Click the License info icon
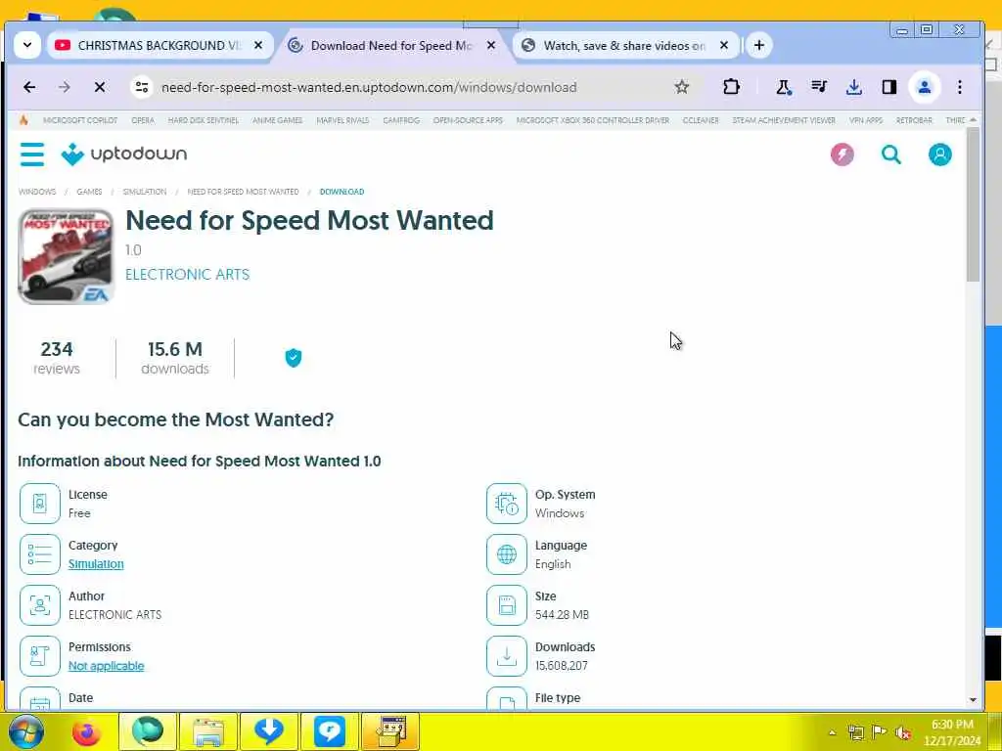This screenshot has height=751, width=1002. (39, 504)
